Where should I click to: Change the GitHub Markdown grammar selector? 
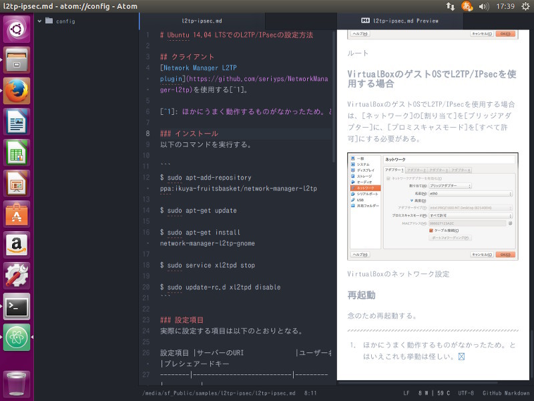coord(506,393)
